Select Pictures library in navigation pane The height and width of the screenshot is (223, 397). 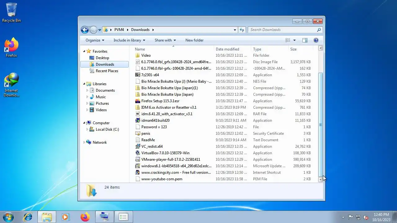(102, 103)
